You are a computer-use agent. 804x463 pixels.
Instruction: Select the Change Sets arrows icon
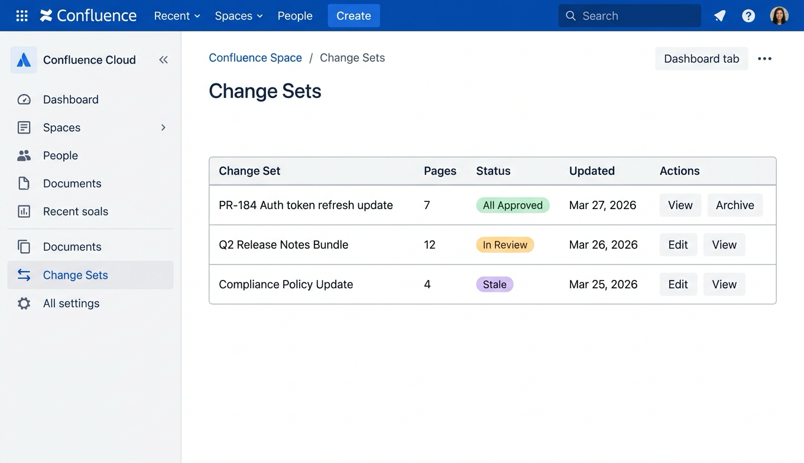pyautogui.click(x=24, y=275)
